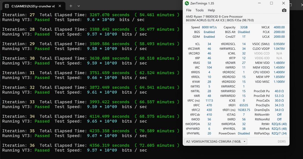
Task: Open the Help menu
Action: tap(211, 10)
